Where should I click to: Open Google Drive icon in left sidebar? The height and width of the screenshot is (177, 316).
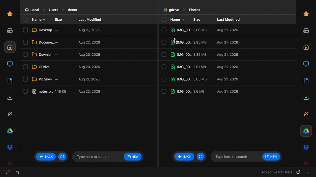[10, 131]
